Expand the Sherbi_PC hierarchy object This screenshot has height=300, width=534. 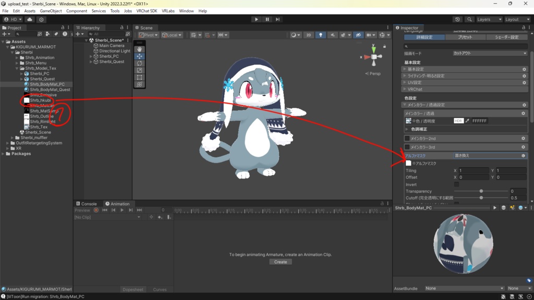(91, 56)
